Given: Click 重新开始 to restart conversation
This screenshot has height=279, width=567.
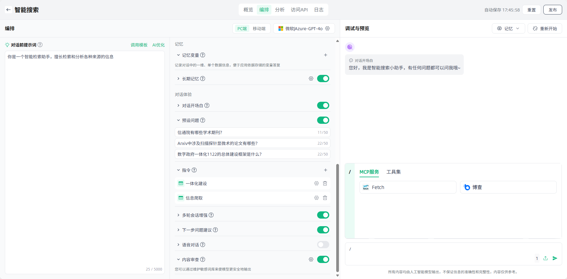Looking at the screenshot, I should [545, 28].
